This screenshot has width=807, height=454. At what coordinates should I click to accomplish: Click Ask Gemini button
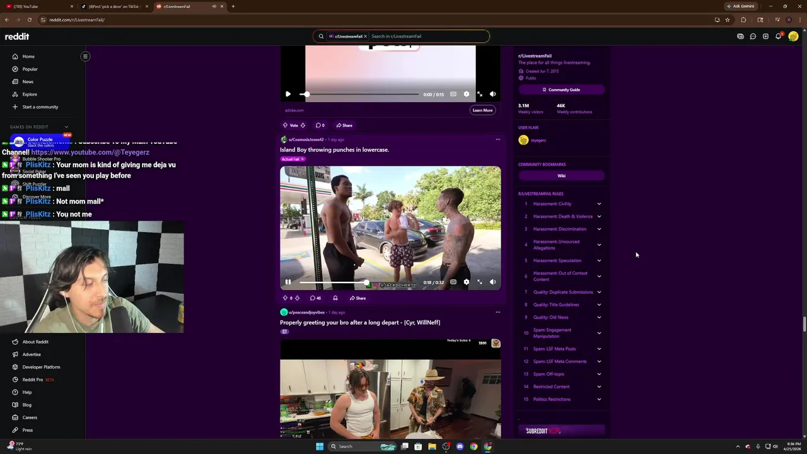coord(740,6)
